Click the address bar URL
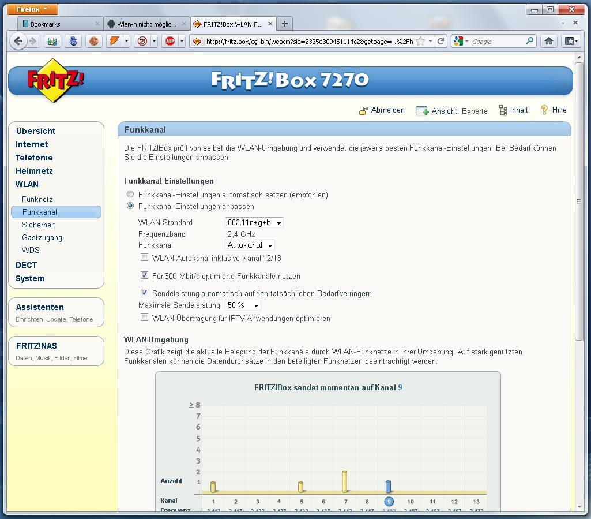 coord(310,41)
